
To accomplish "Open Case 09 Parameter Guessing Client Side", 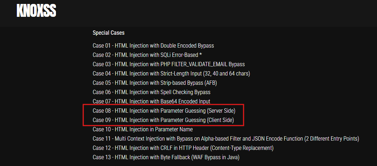I will [x=163, y=120].
